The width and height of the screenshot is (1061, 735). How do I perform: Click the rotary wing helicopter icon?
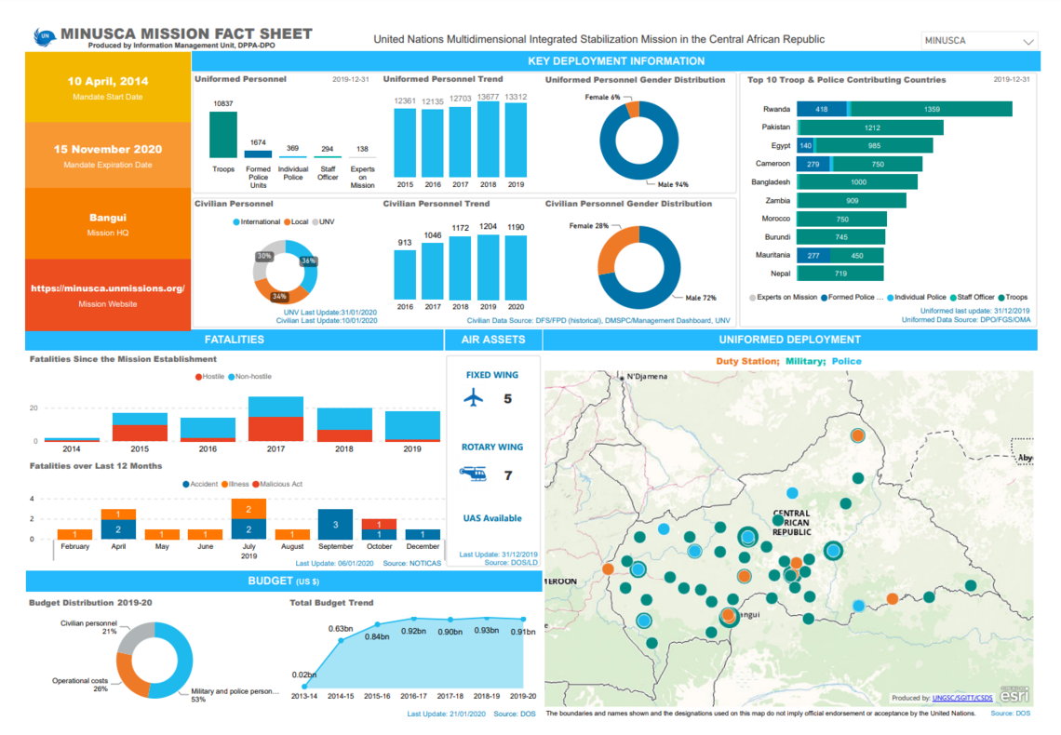click(x=473, y=474)
